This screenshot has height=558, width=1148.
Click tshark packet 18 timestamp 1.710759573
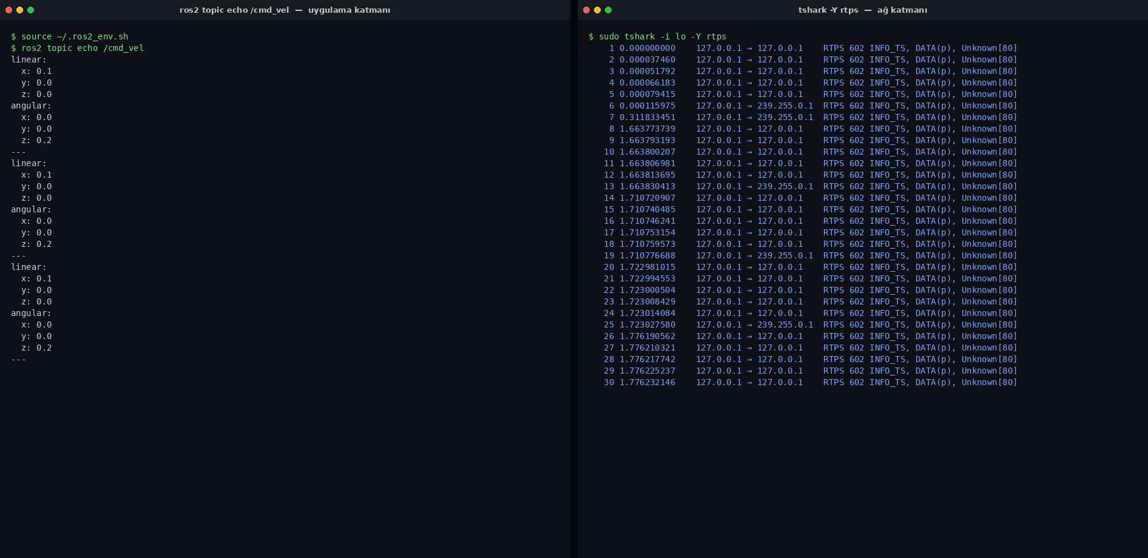click(647, 244)
